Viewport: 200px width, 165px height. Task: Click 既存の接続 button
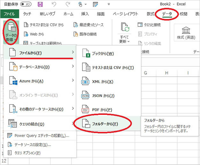click(85, 34)
